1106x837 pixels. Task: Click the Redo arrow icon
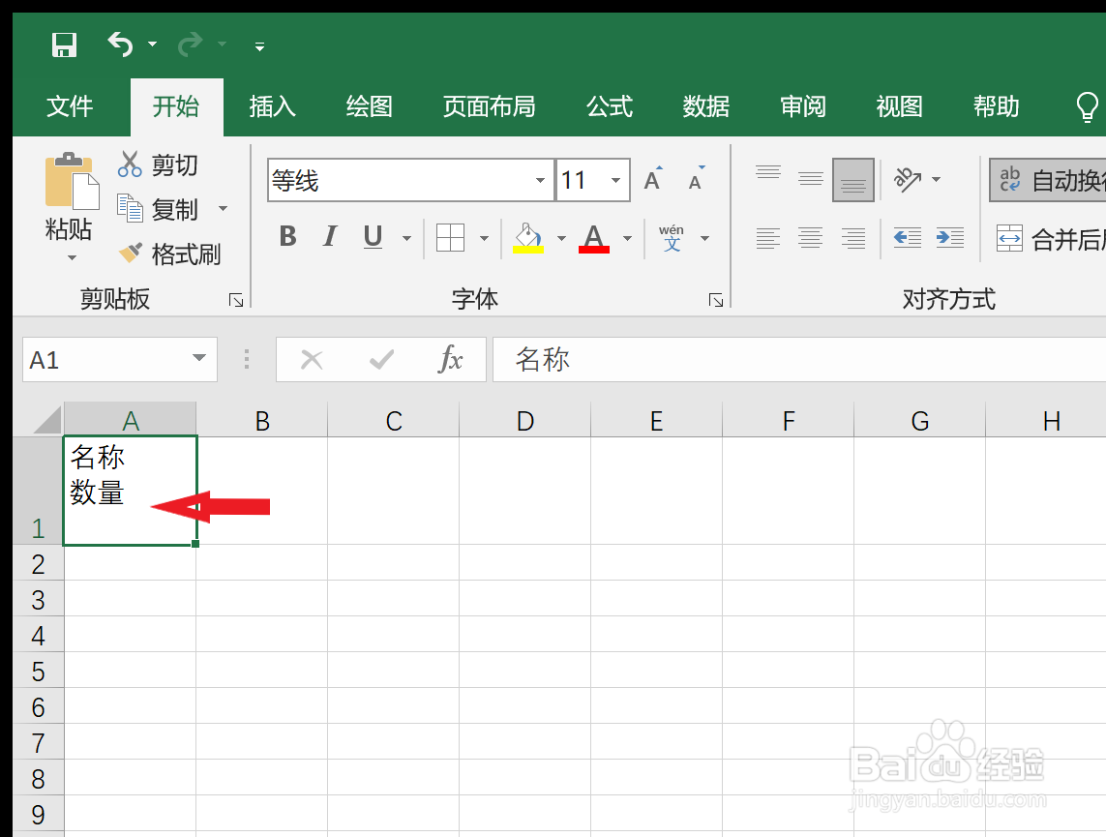click(x=190, y=45)
